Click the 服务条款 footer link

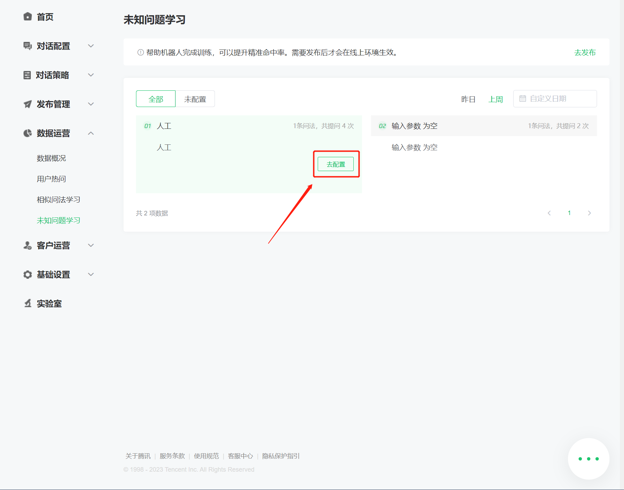click(172, 456)
